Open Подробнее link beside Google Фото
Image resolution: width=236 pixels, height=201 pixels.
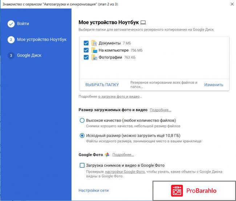point(123,155)
